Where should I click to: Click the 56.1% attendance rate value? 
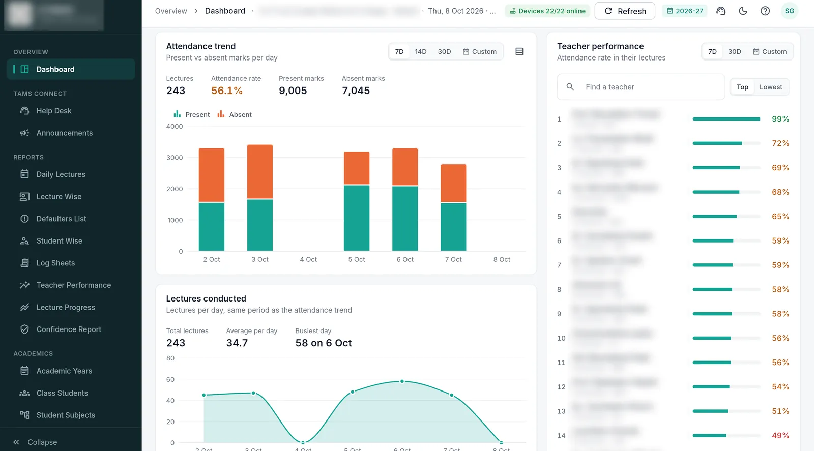pos(227,91)
